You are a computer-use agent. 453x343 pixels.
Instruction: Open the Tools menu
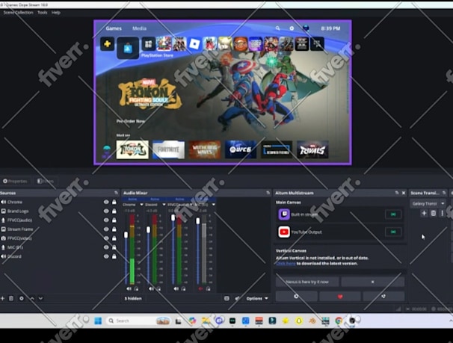click(42, 13)
